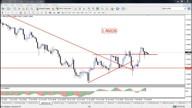Toggle chart shift icon

click(x=107, y=9)
